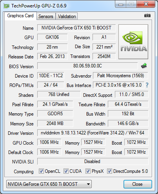The width and height of the screenshot is (158, 194).
Task: Click the BIOS Version label
Action: pos(21,67)
